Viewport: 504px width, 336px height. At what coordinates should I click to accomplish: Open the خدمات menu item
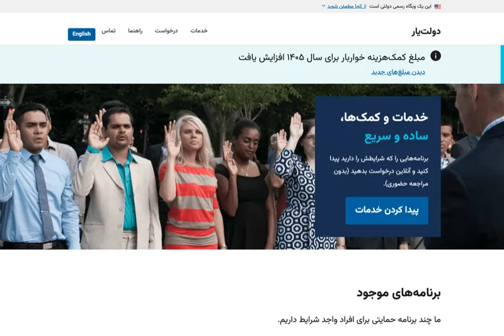199,30
